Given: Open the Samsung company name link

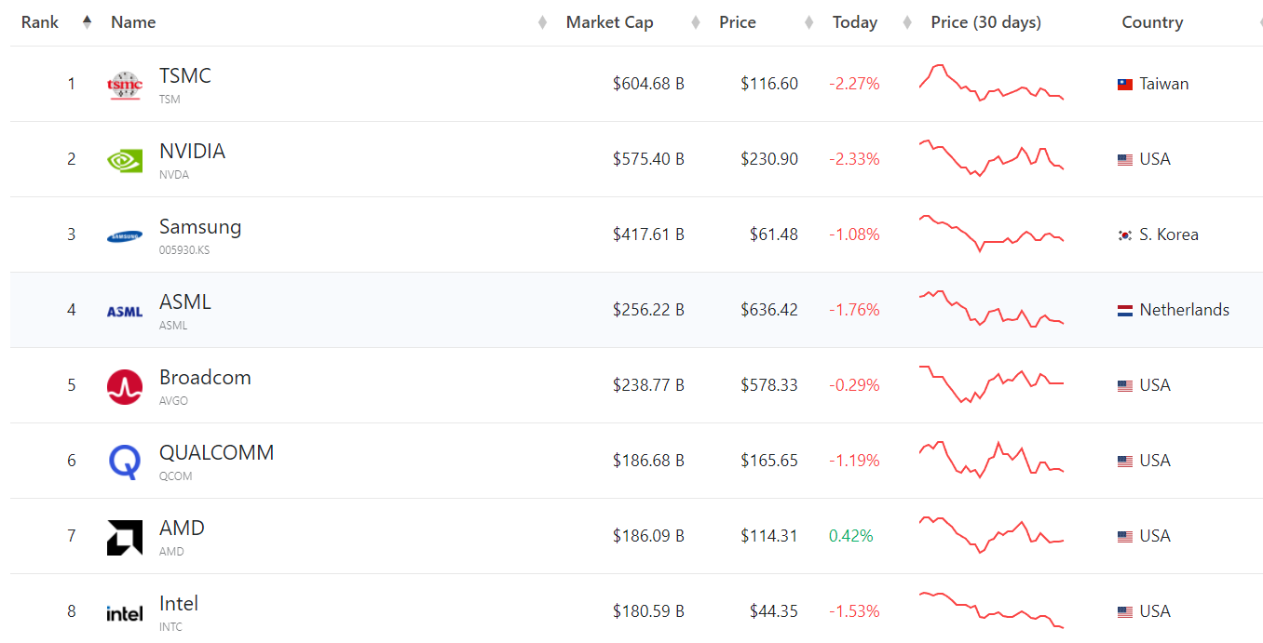Looking at the screenshot, I should pos(199,226).
